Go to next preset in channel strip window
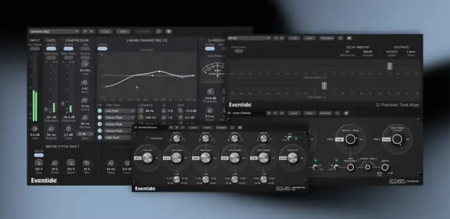This screenshot has height=219, width=450. pos(91,31)
